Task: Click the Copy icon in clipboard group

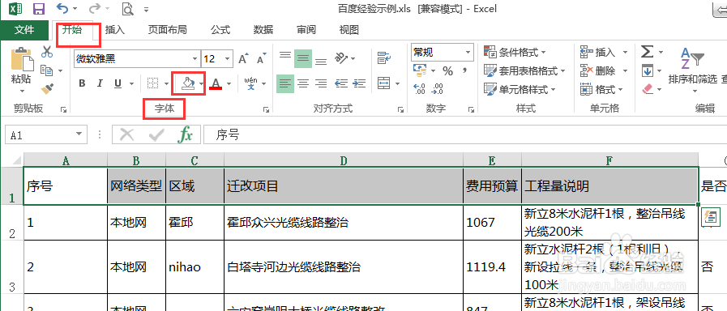Action: [x=46, y=70]
